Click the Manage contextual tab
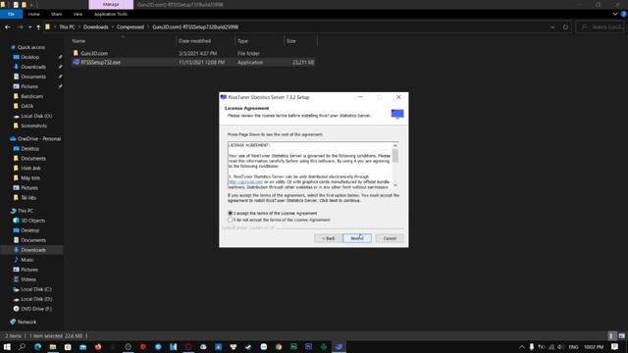 111,4
